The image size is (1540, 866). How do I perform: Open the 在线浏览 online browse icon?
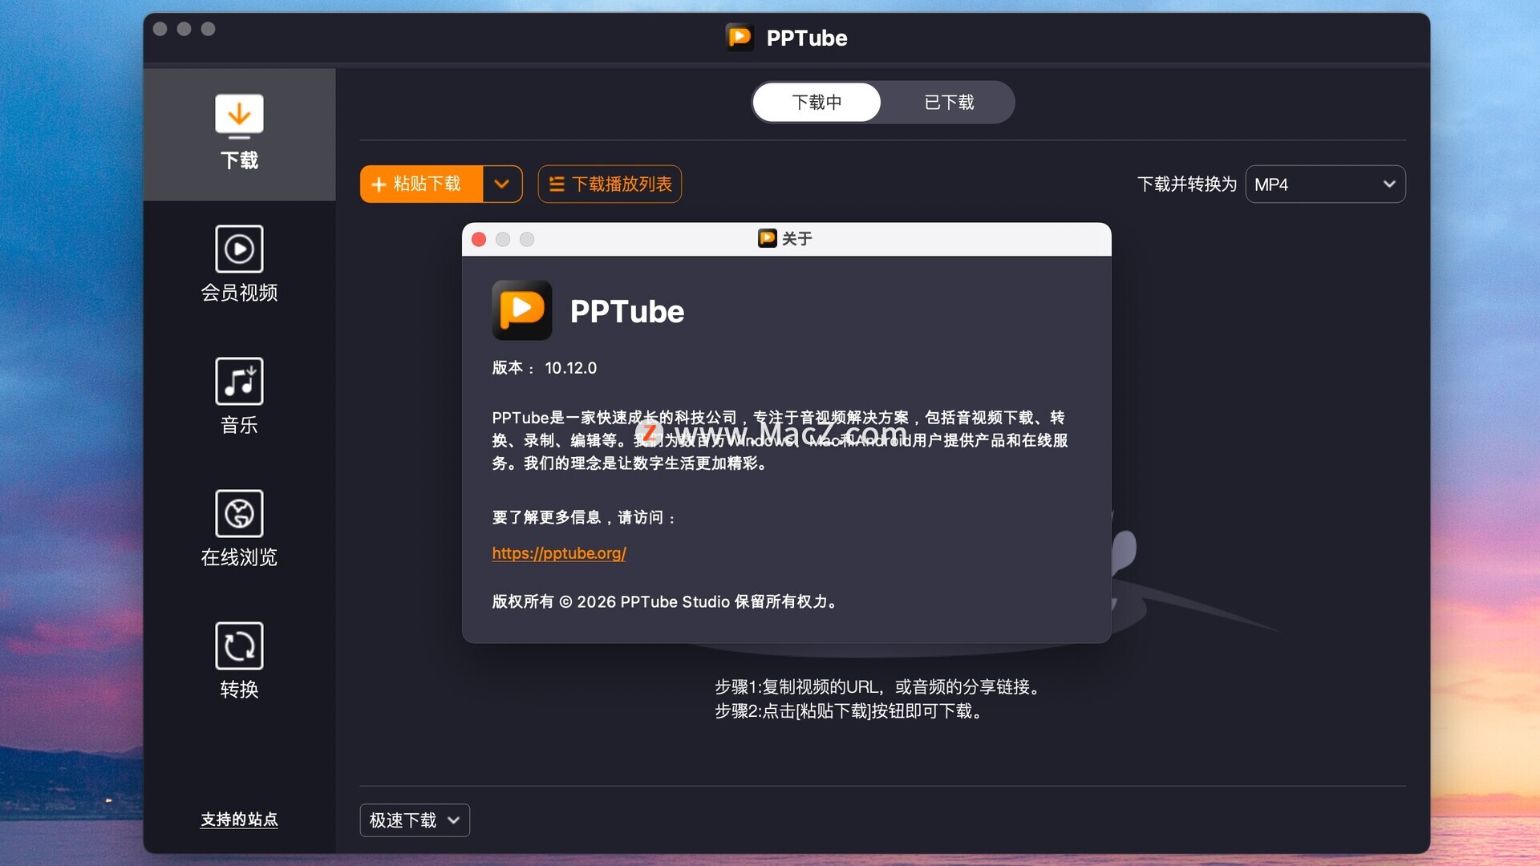(x=239, y=513)
